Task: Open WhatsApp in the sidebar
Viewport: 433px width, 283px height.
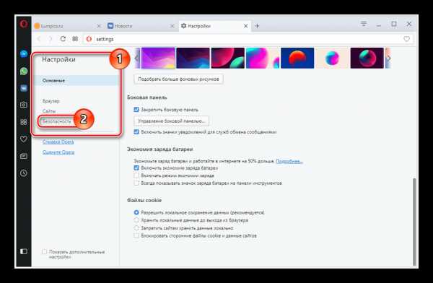Action: [x=24, y=71]
